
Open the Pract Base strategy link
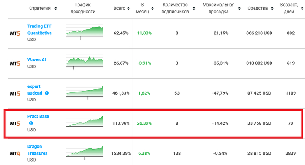(x=38, y=116)
